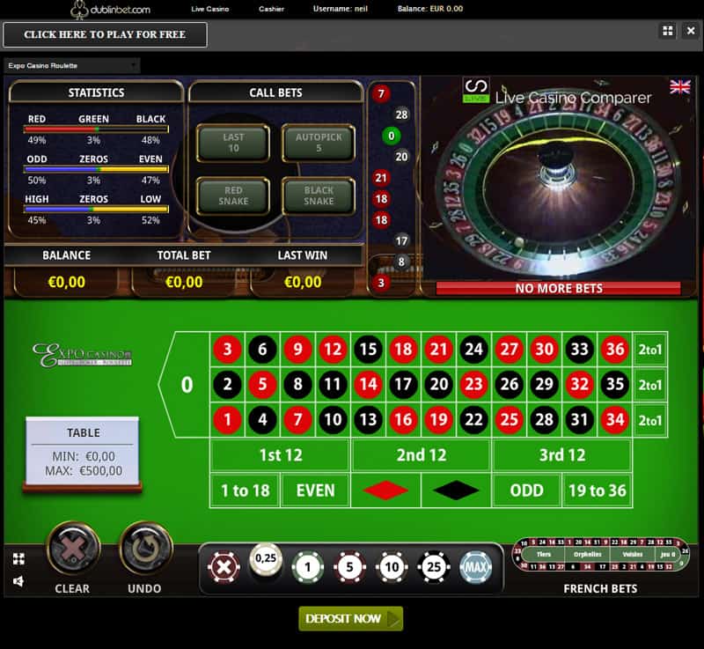Select the 25 euro chip

[x=434, y=567]
